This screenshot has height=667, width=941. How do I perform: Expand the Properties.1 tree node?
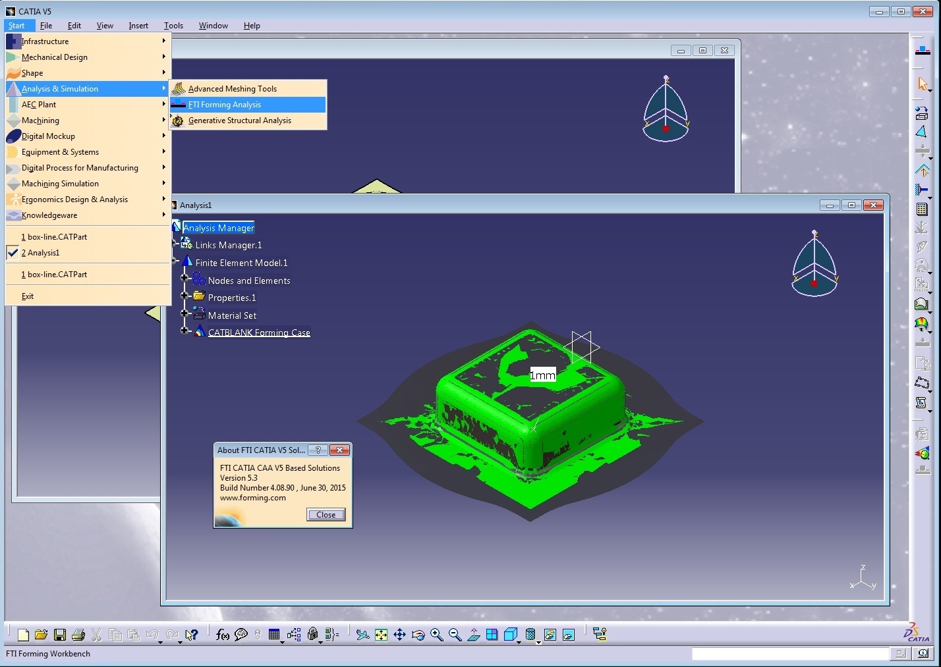(x=185, y=296)
